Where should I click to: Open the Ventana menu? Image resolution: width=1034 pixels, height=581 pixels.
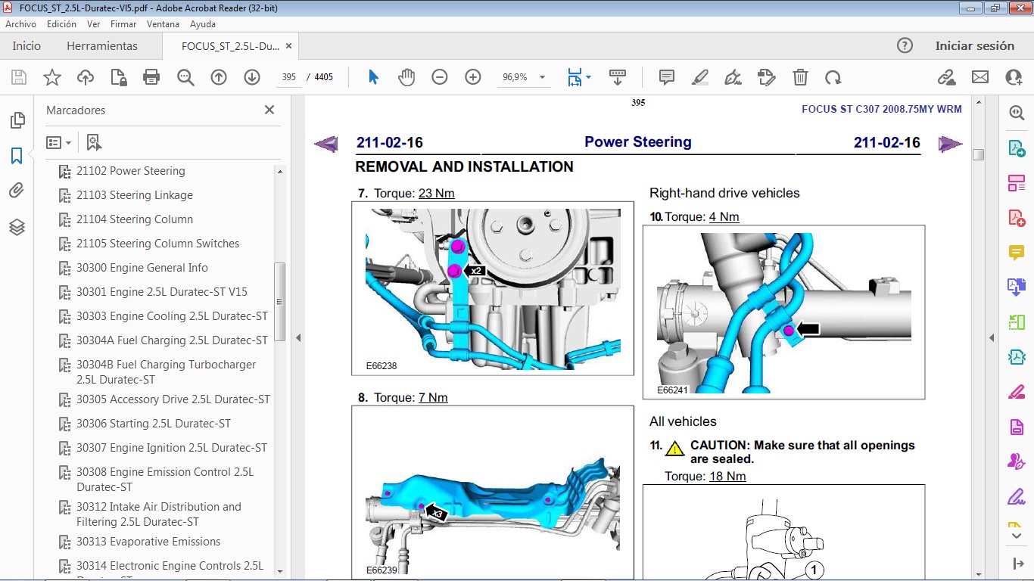pyautogui.click(x=163, y=24)
